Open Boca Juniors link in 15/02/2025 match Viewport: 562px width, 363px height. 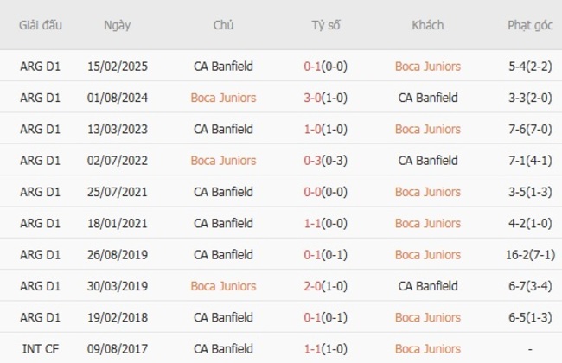(x=427, y=66)
